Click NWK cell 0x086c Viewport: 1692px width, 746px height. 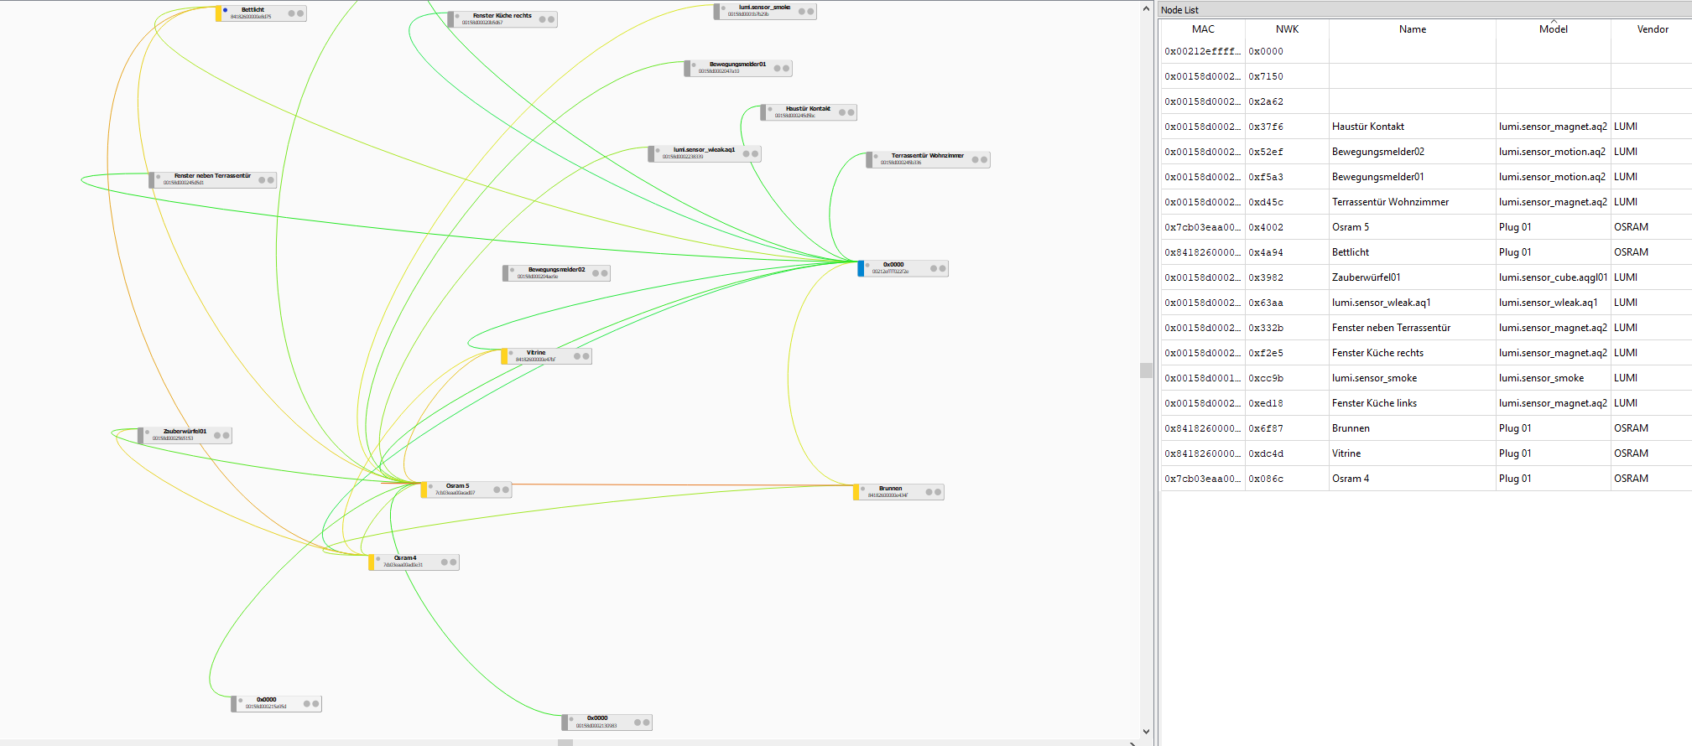click(1287, 479)
